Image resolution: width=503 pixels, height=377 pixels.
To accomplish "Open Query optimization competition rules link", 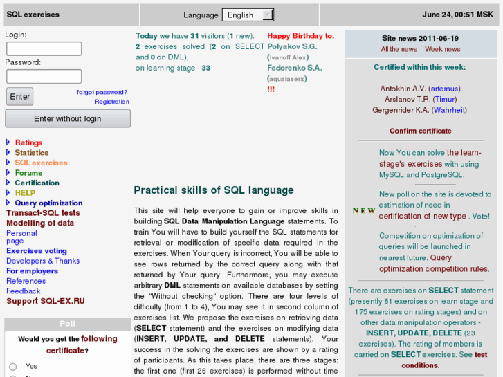I will tap(435, 264).
